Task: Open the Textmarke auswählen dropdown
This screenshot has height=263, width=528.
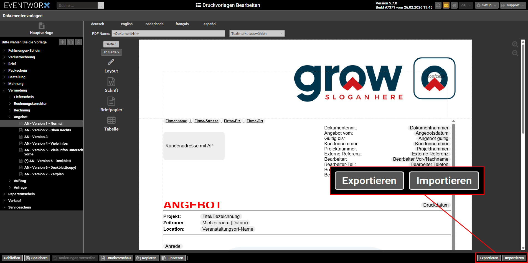Action: click(257, 33)
